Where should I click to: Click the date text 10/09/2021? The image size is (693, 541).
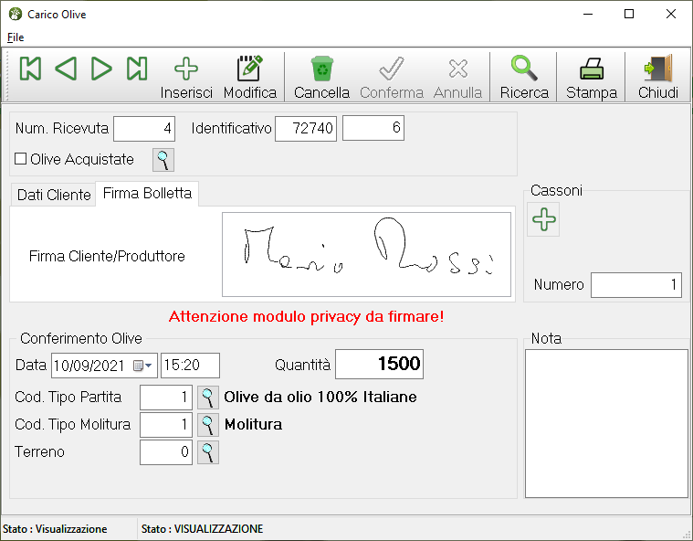pos(89,366)
